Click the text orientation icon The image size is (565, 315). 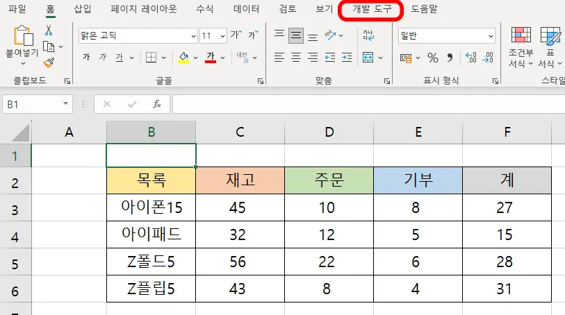click(x=330, y=35)
